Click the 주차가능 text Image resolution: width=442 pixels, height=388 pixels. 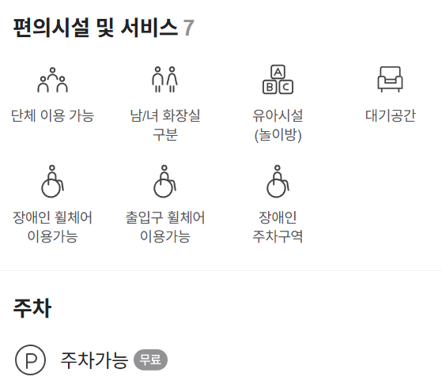(94, 360)
